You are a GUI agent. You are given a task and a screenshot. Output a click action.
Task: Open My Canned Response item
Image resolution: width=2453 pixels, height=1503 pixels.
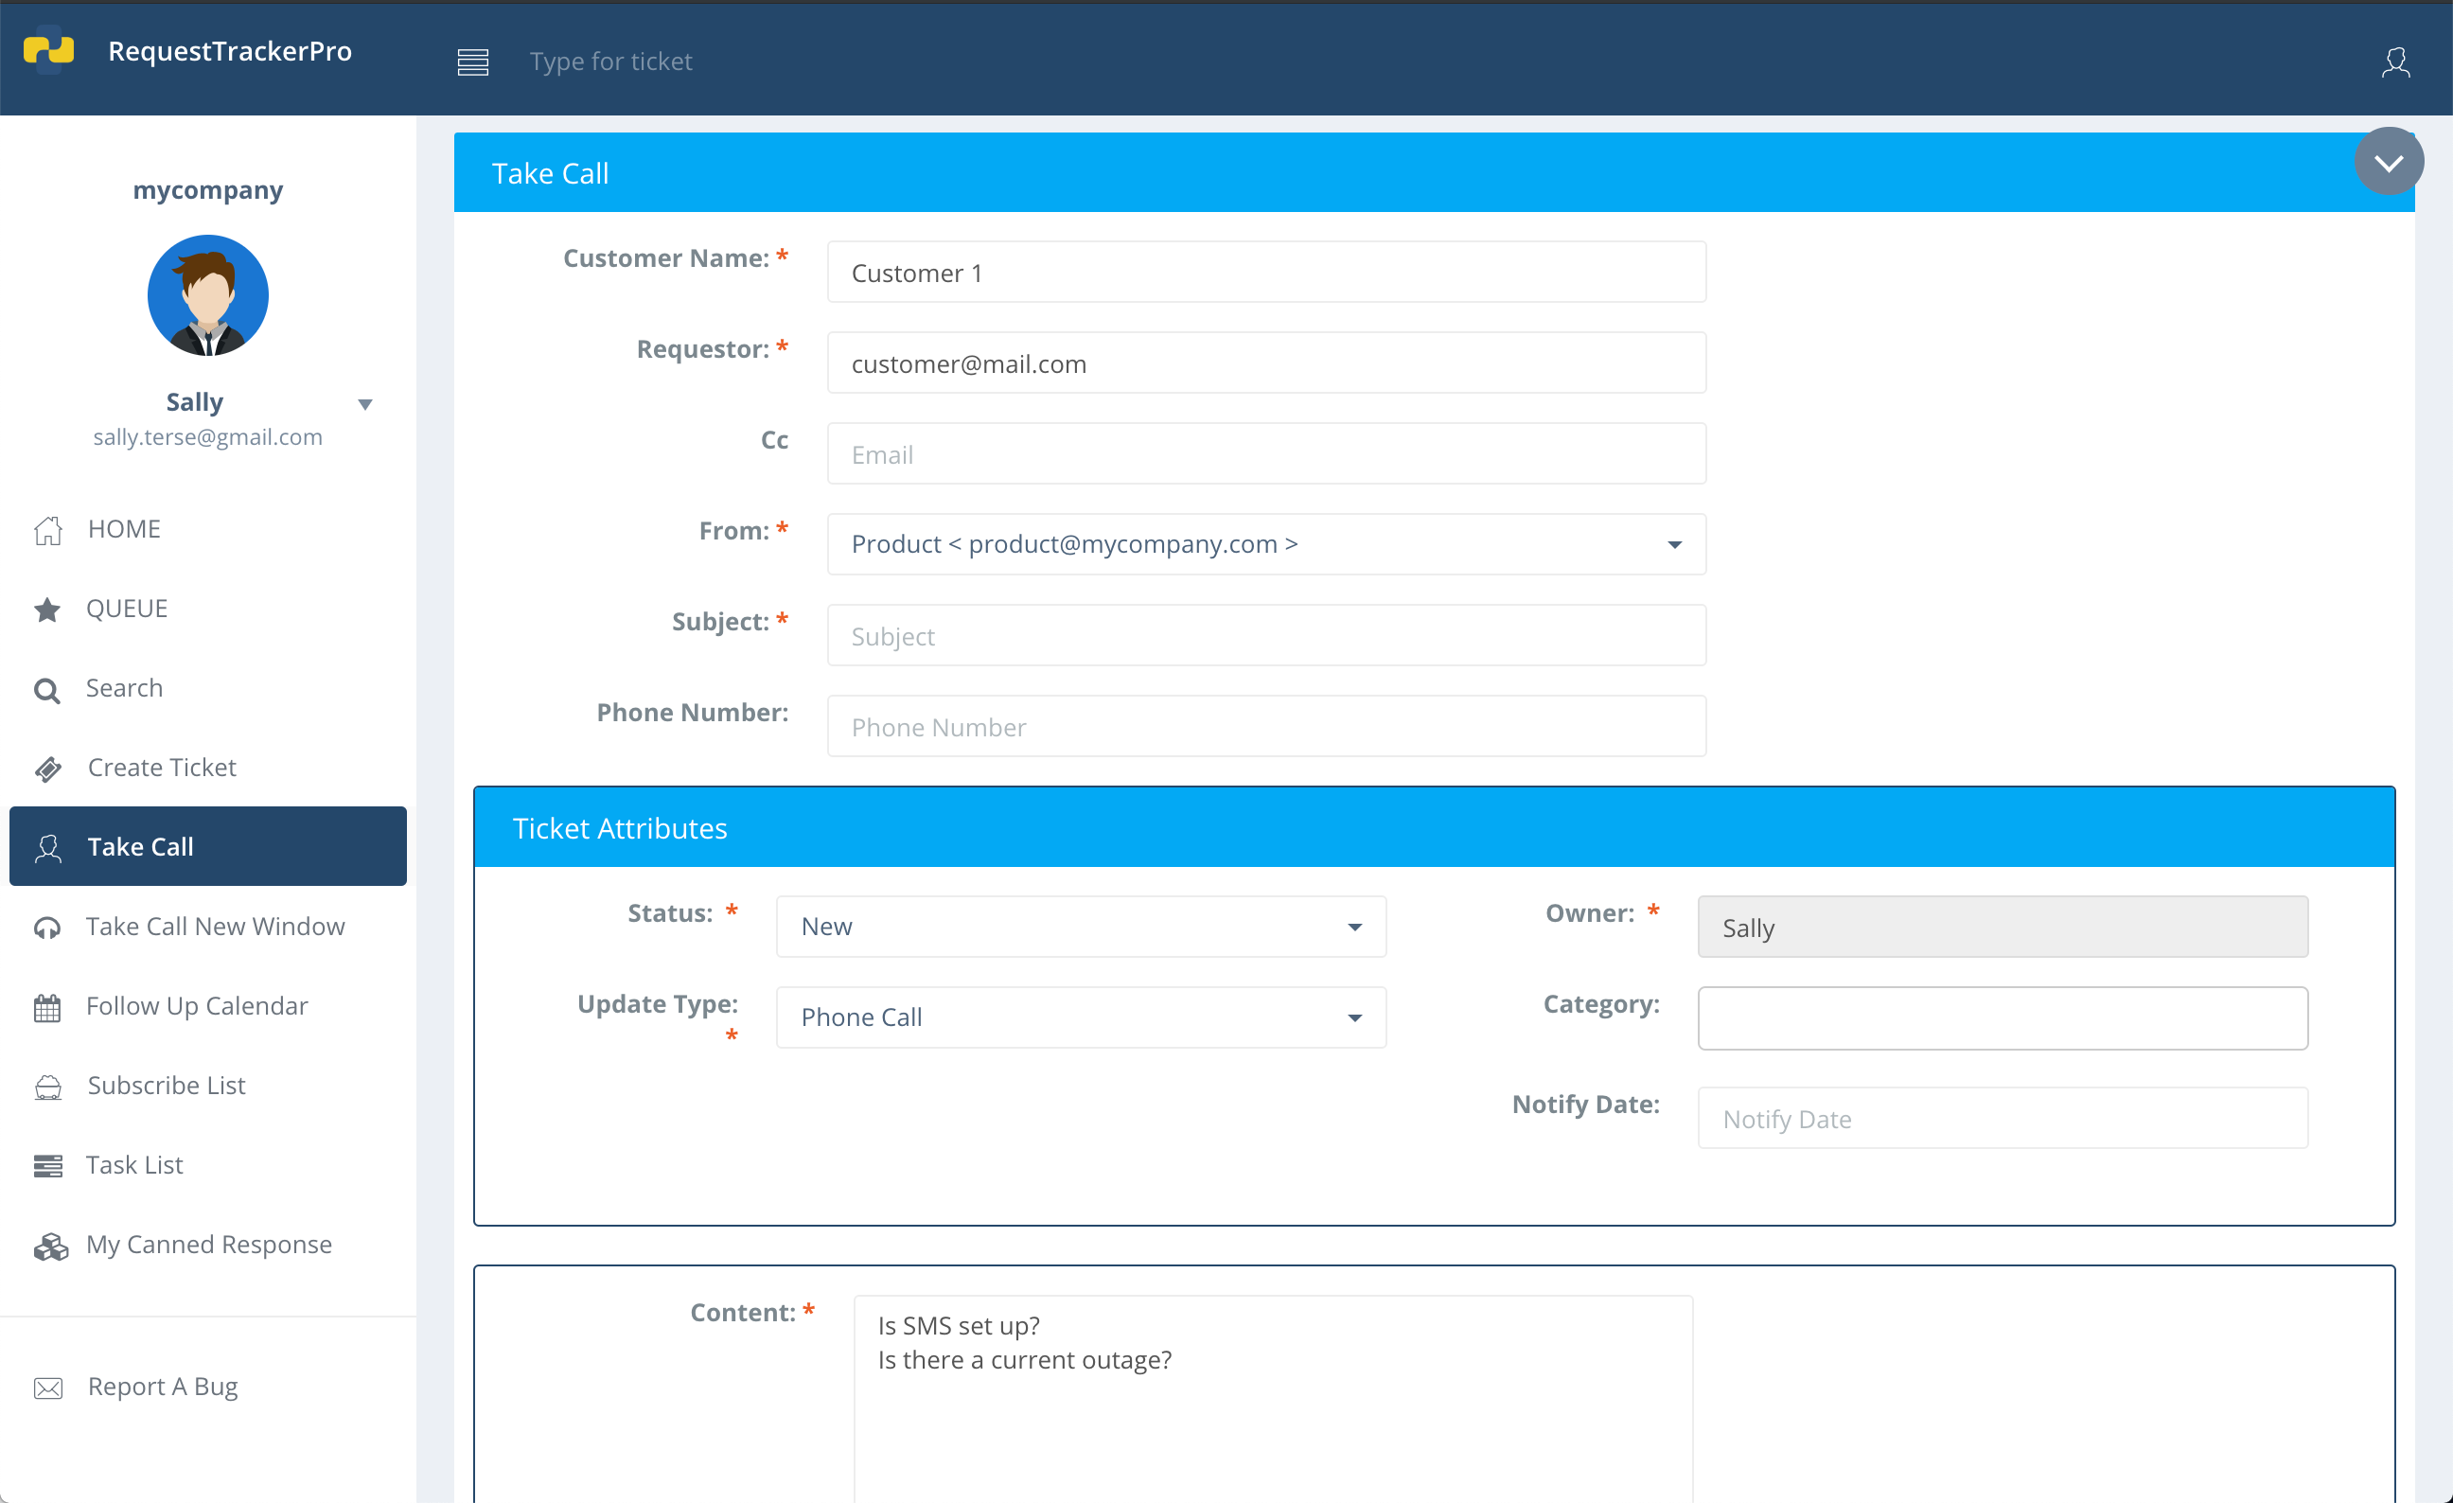pyautogui.click(x=207, y=1245)
